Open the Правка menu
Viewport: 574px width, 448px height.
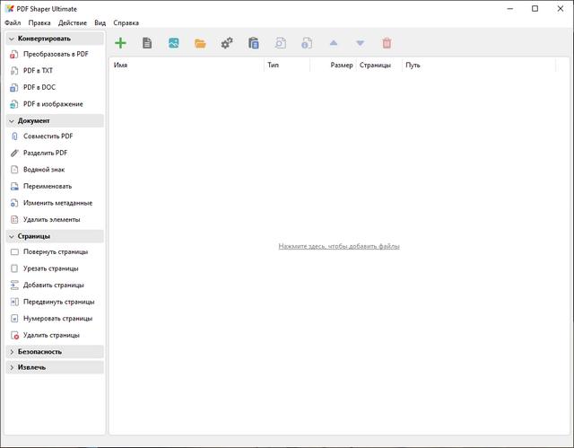click(x=39, y=22)
